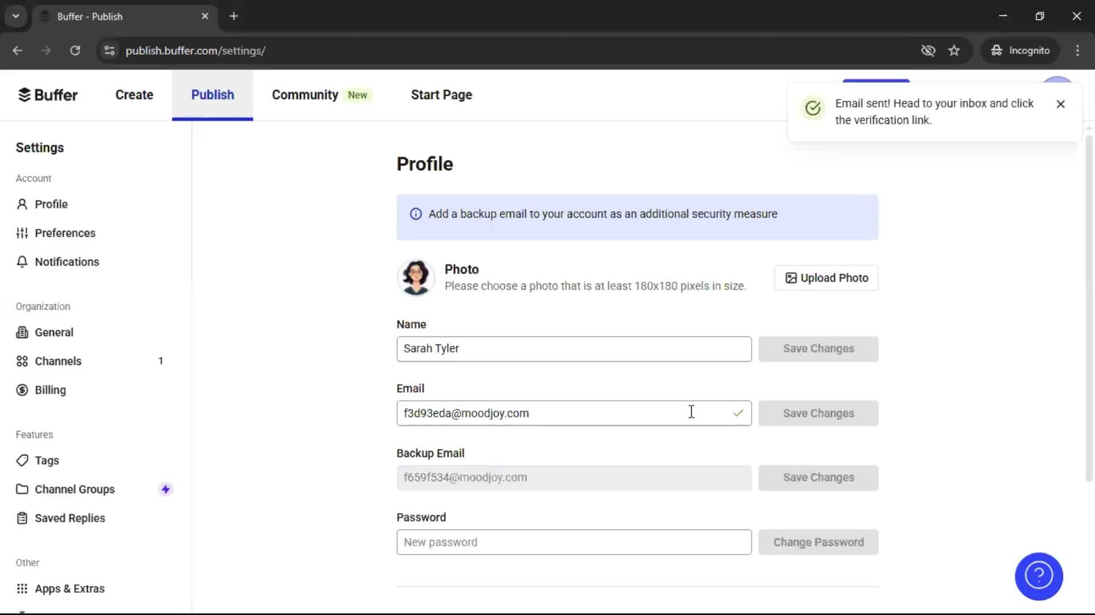Screen dimensions: 1095x615
Task: Click the Incognito profile icon in browser toolbar
Action: click(996, 50)
